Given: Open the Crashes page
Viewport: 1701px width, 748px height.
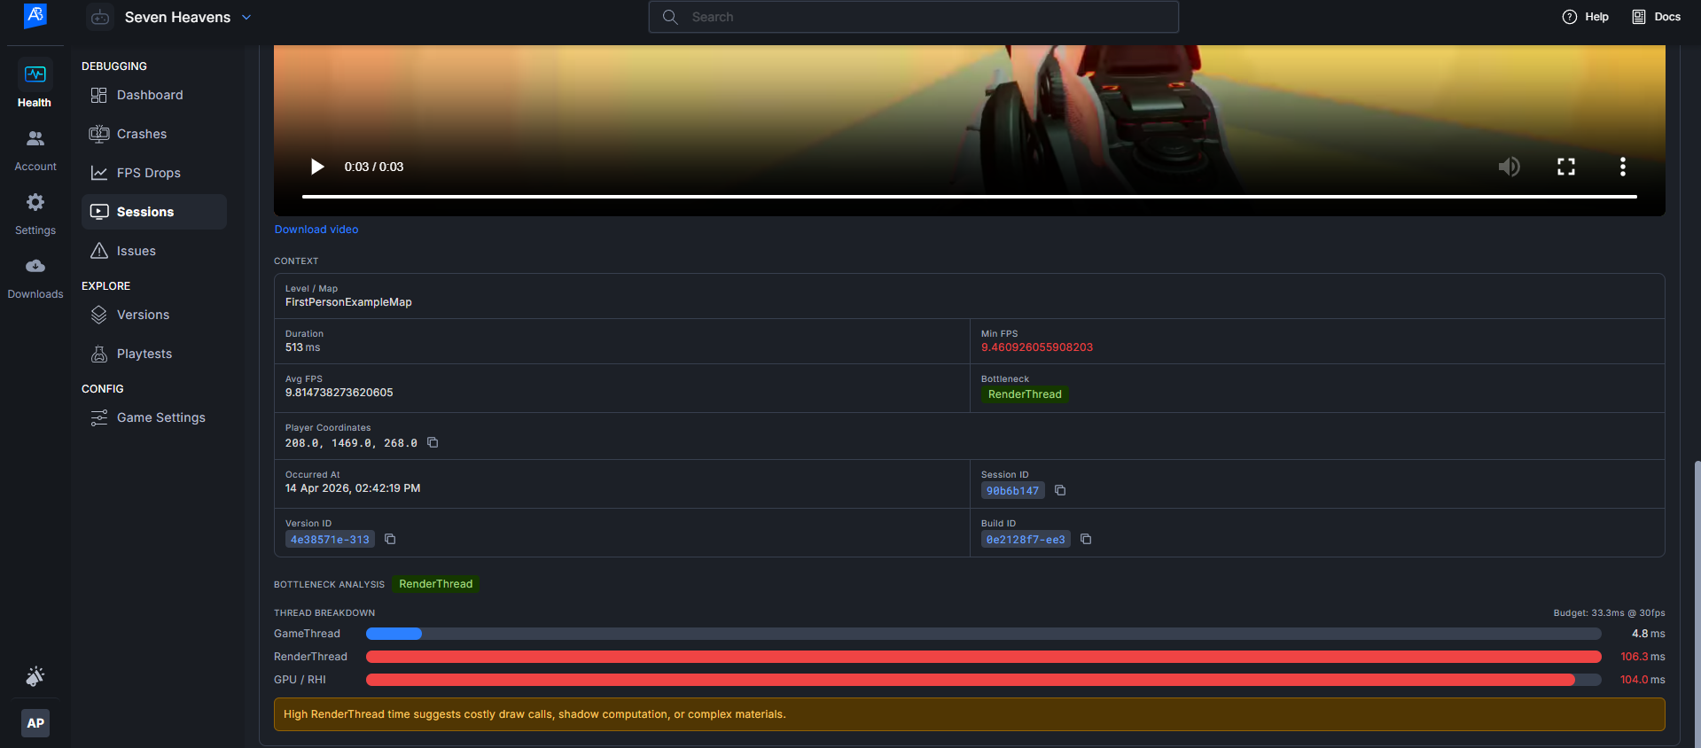Looking at the screenshot, I should (x=141, y=134).
